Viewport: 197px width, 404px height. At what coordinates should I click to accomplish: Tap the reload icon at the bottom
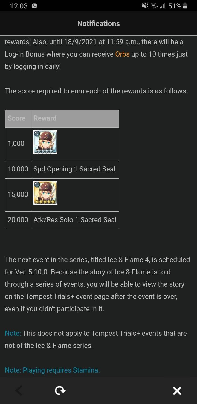pyautogui.click(x=60, y=390)
